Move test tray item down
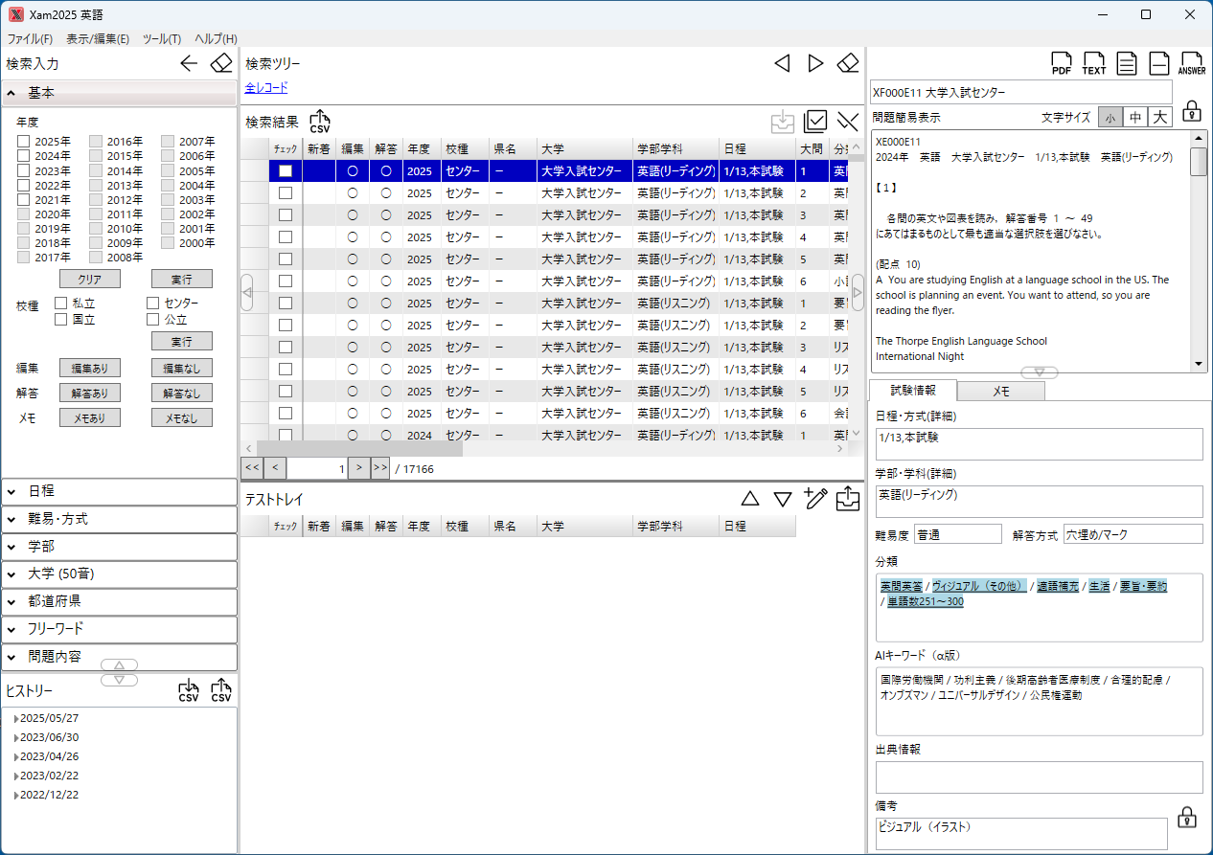Screen dimensions: 1213x855 pyautogui.click(x=783, y=499)
